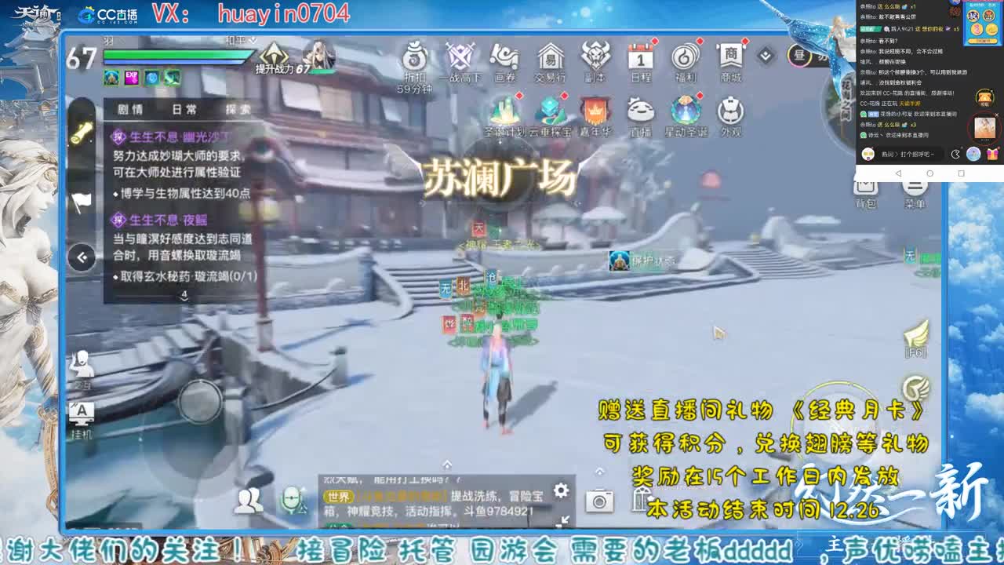Click the stream chat 打个招呼吧 input field
Screen dimensions: 1004x565
(x=911, y=154)
